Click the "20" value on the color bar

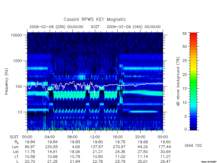184,74
